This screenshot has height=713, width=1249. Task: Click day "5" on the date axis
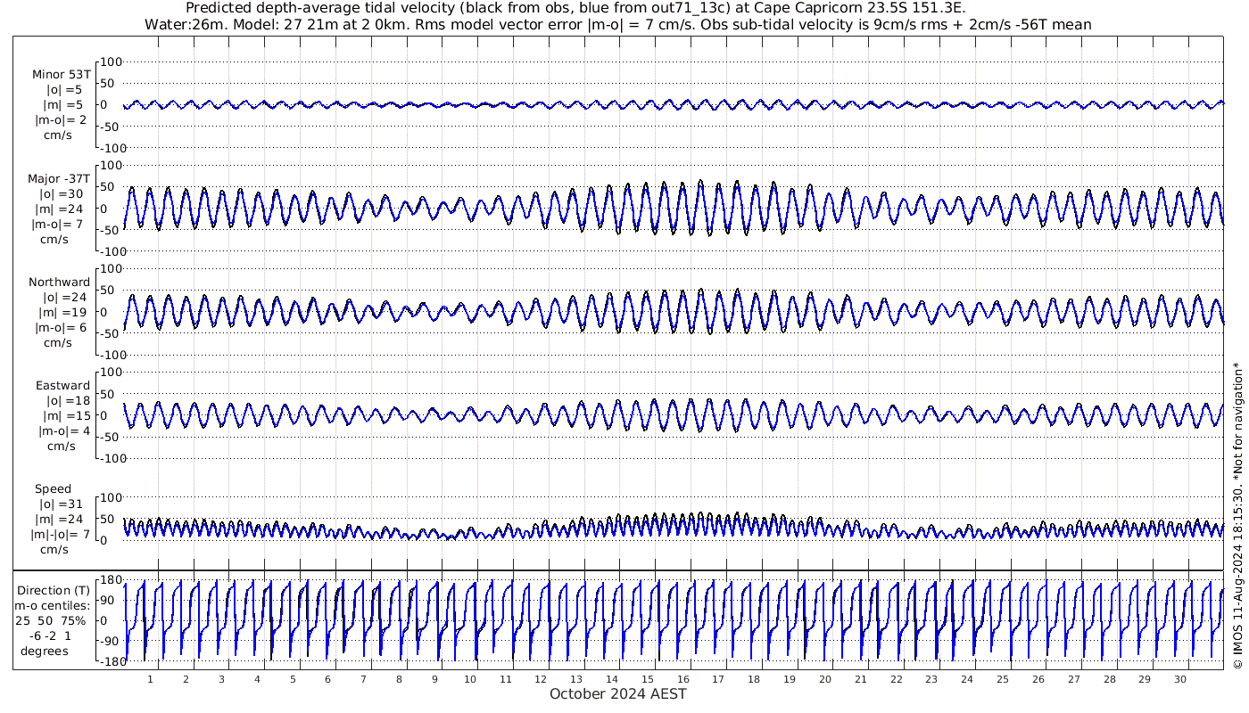point(293,679)
